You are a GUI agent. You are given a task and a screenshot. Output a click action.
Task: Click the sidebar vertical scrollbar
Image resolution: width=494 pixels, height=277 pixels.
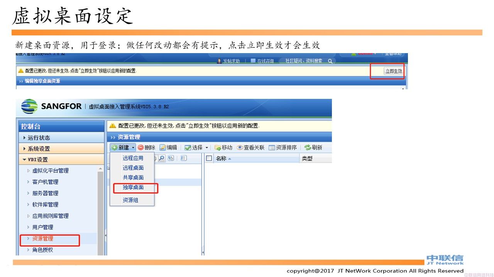(100, 211)
